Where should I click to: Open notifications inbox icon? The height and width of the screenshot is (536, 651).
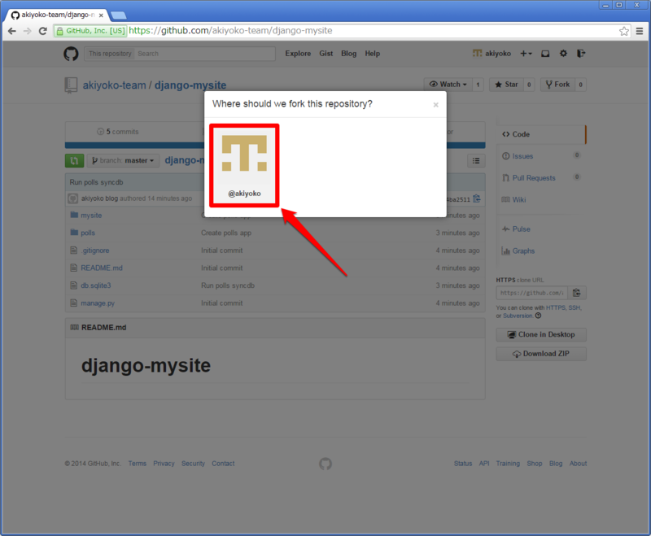tap(545, 54)
